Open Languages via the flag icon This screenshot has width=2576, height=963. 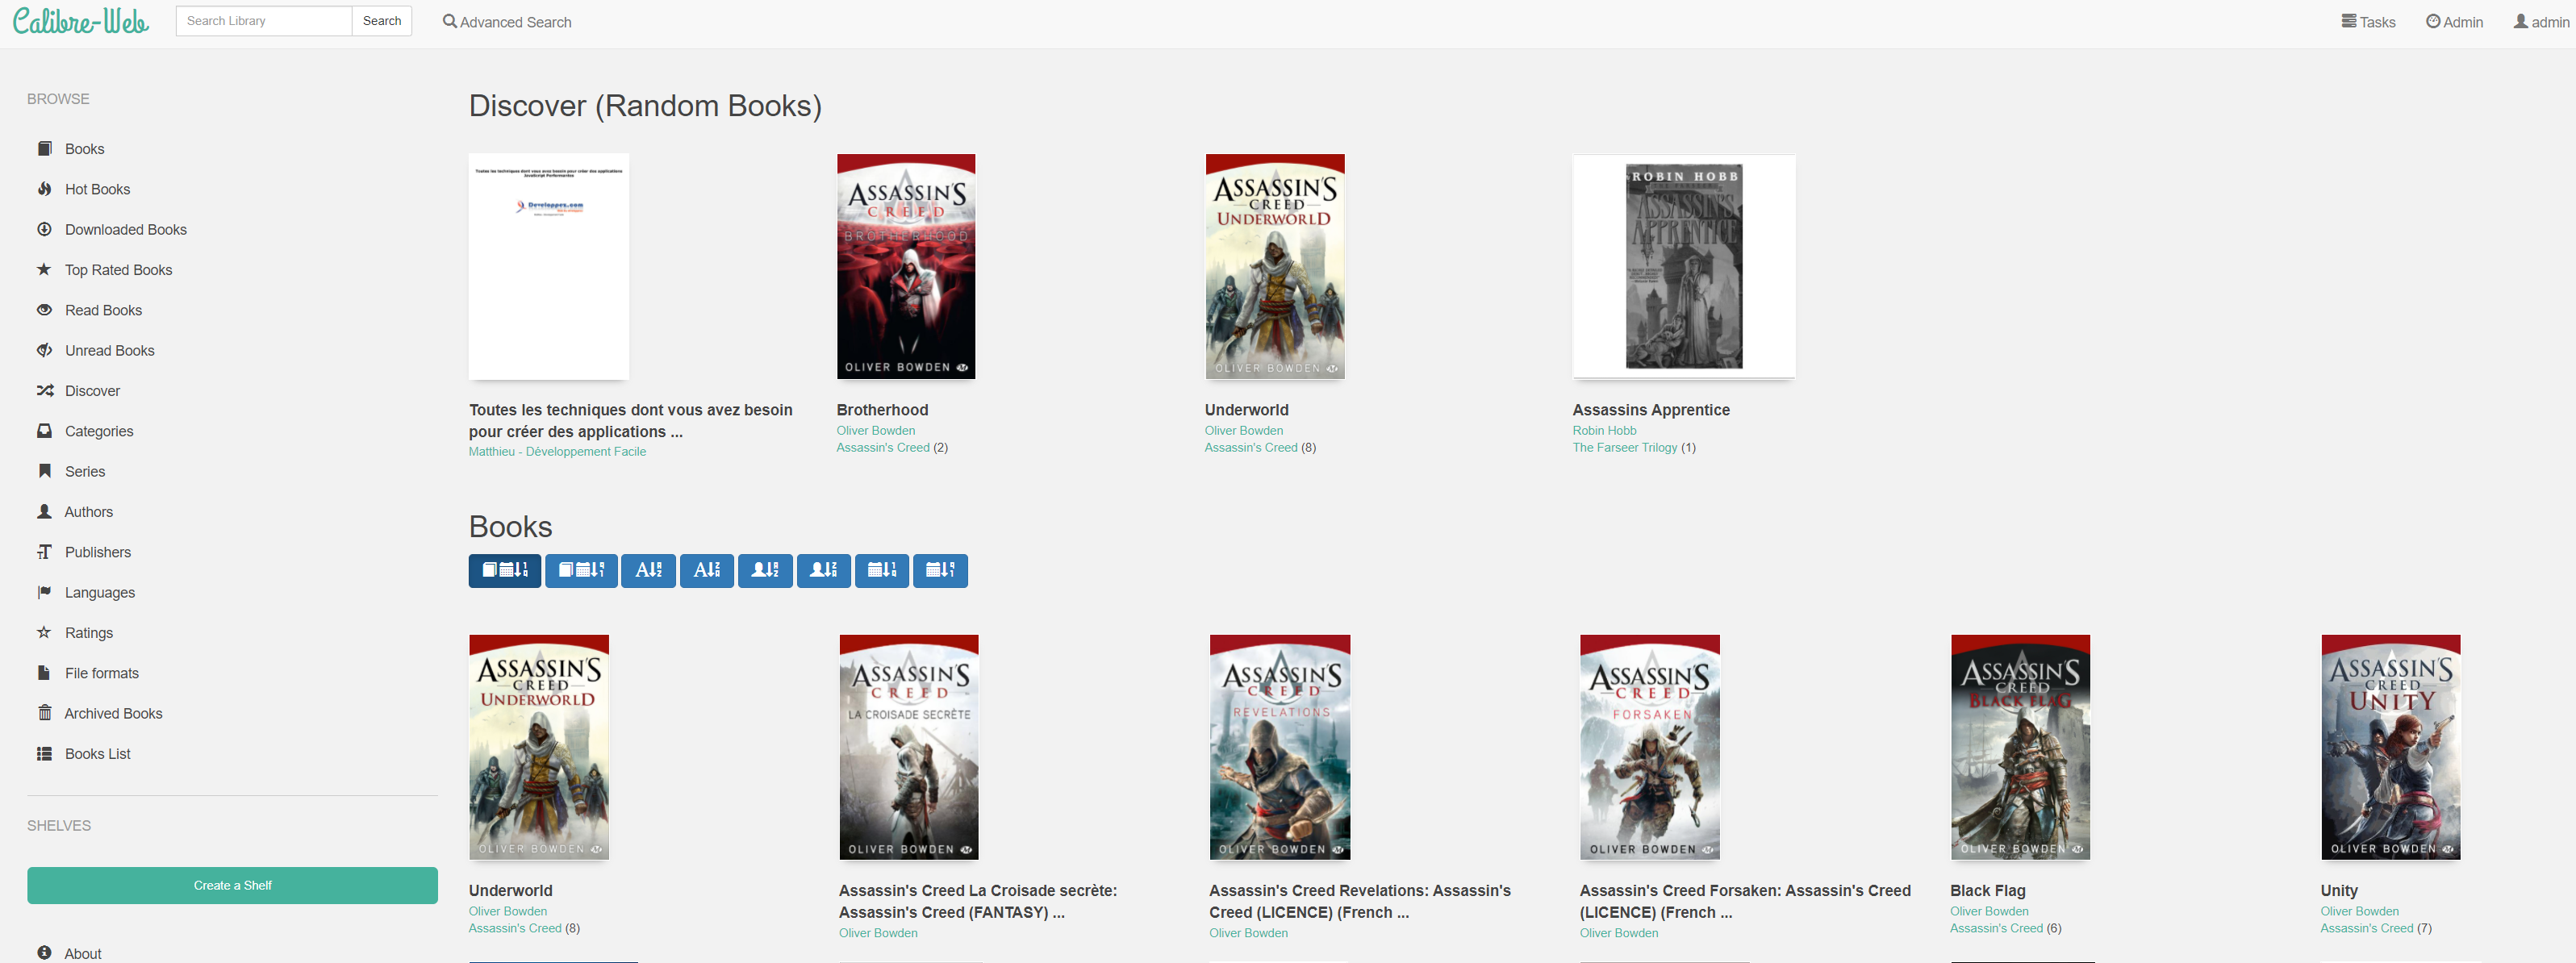44,592
